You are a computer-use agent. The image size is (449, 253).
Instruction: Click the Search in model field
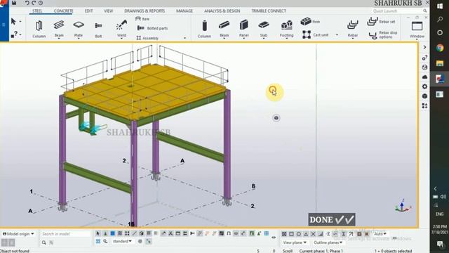(x=65, y=234)
